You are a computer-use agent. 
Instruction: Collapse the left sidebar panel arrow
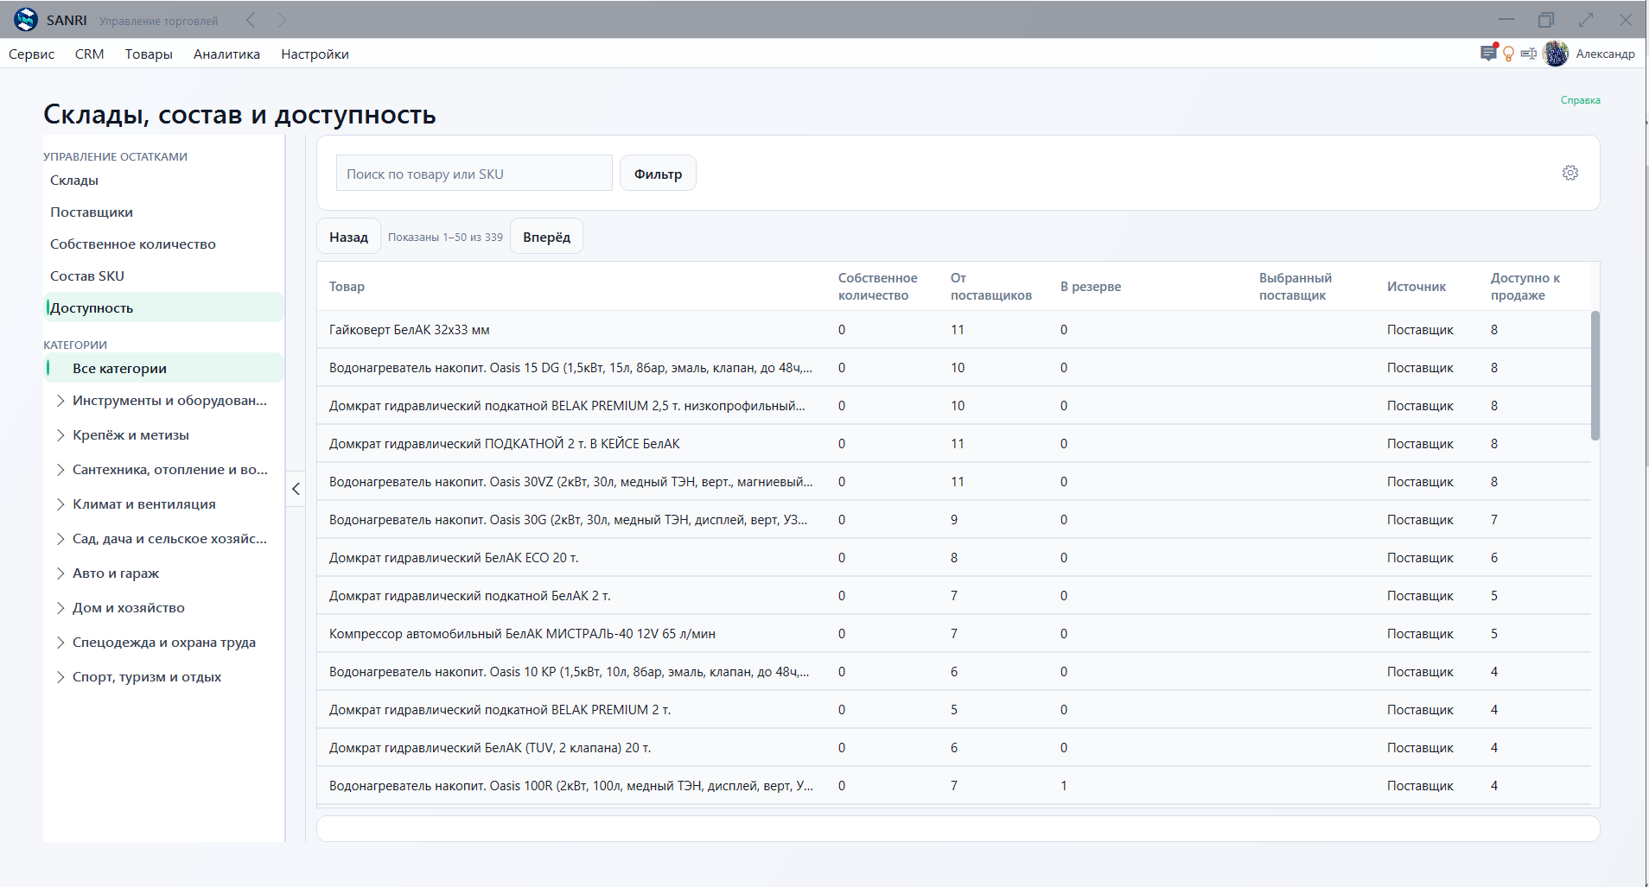[296, 489]
